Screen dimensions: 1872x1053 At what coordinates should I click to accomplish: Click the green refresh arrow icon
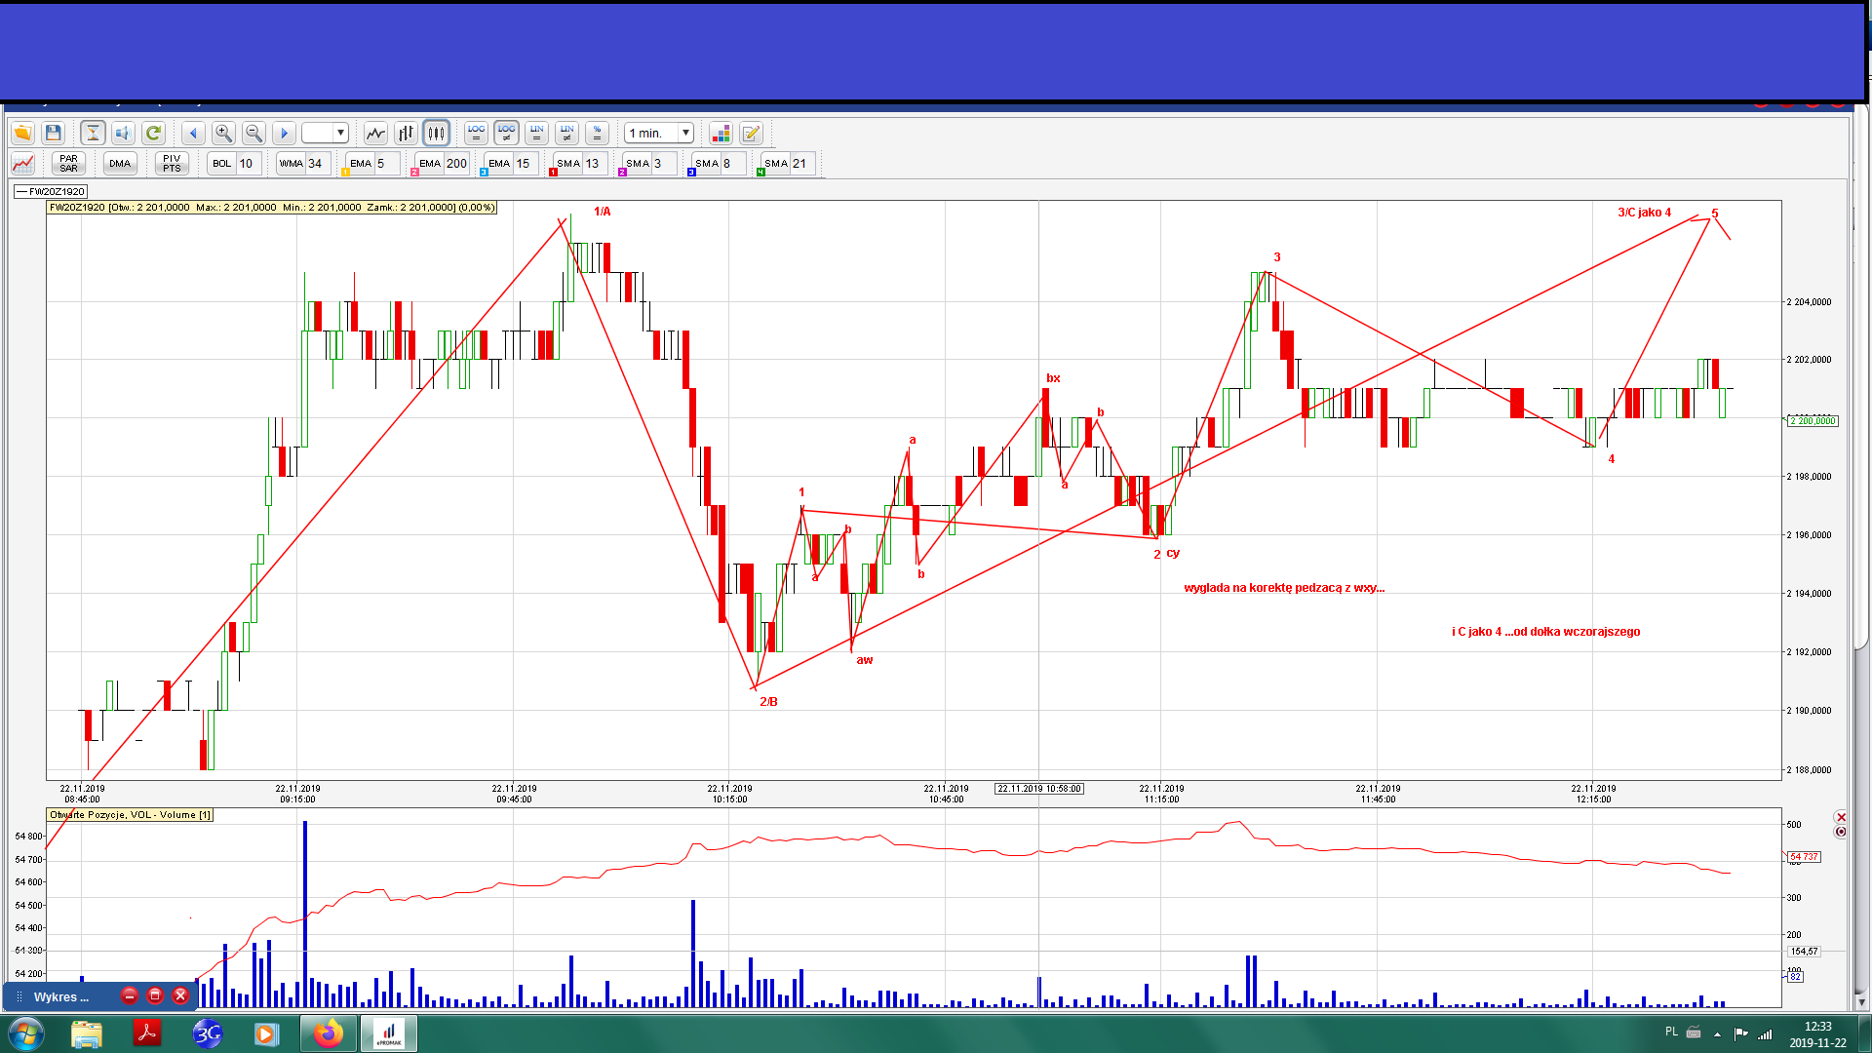[153, 133]
